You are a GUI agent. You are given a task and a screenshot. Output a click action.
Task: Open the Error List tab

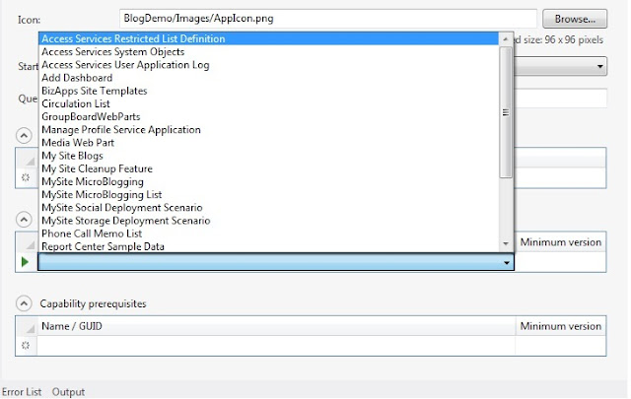[22, 392]
